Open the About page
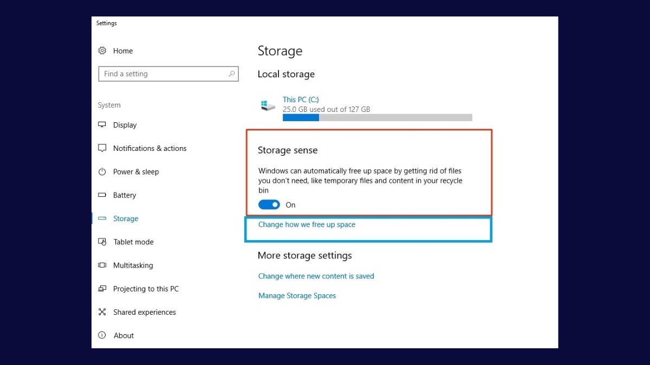Viewport: 650px width, 365px height. 123,335
